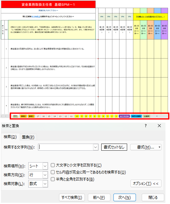
Task: Open the dialog help question mark
Action: pyautogui.click(x=146, y=126)
